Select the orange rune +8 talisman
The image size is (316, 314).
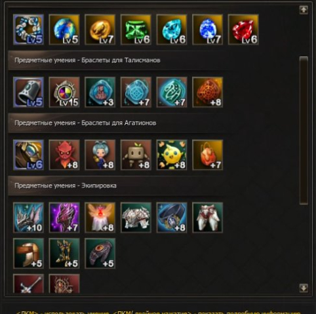(208, 92)
